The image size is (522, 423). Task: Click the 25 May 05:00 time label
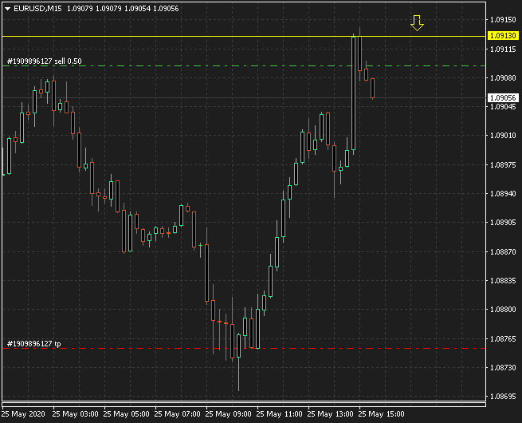pyautogui.click(x=126, y=414)
